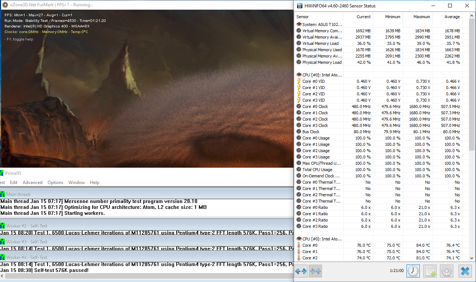Click the HWiNFO64 title bar icon
The image size is (476, 282).
point(299,6)
